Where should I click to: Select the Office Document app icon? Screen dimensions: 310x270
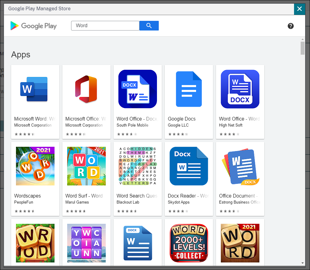pyautogui.click(x=240, y=166)
